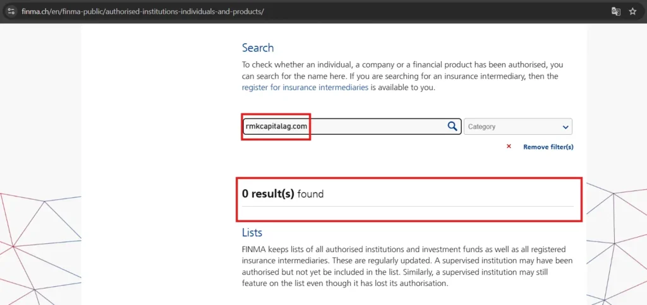Click the paragraph about checking authorised individuals
This screenshot has width=647, height=305.
coord(402,76)
